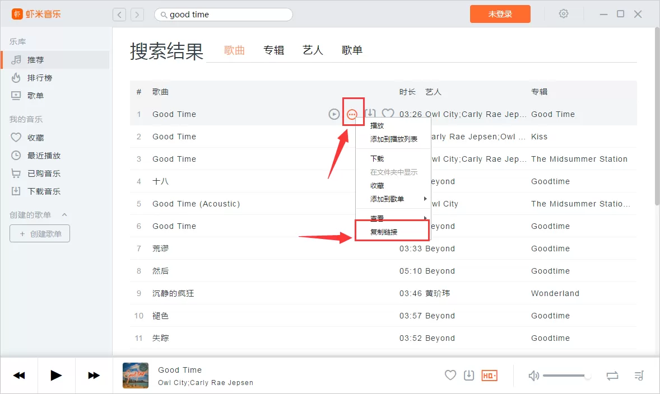The image size is (660, 394).
Task: Open the Wonderland album link
Action: 555,293
